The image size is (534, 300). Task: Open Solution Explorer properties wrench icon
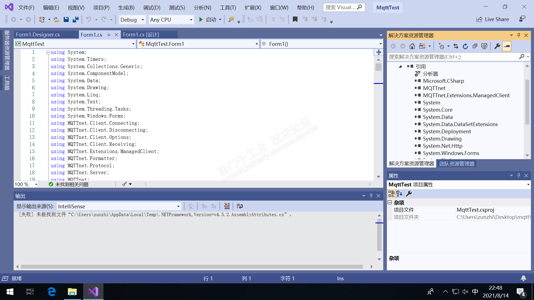tap(497, 46)
